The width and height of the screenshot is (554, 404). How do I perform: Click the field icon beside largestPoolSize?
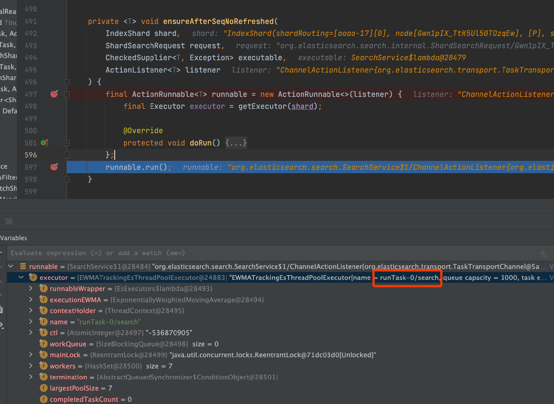point(44,388)
